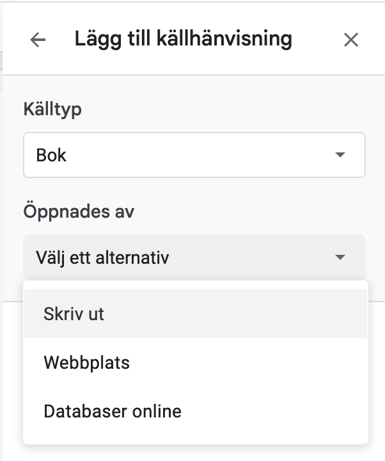Collapse the Öppnades av dropdown arrow
This screenshot has width=385, height=461.
pyautogui.click(x=340, y=257)
